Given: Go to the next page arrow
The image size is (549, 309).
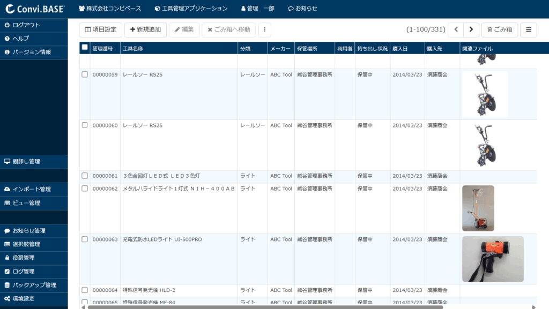Looking at the screenshot, I should pyautogui.click(x=471, y=30).
